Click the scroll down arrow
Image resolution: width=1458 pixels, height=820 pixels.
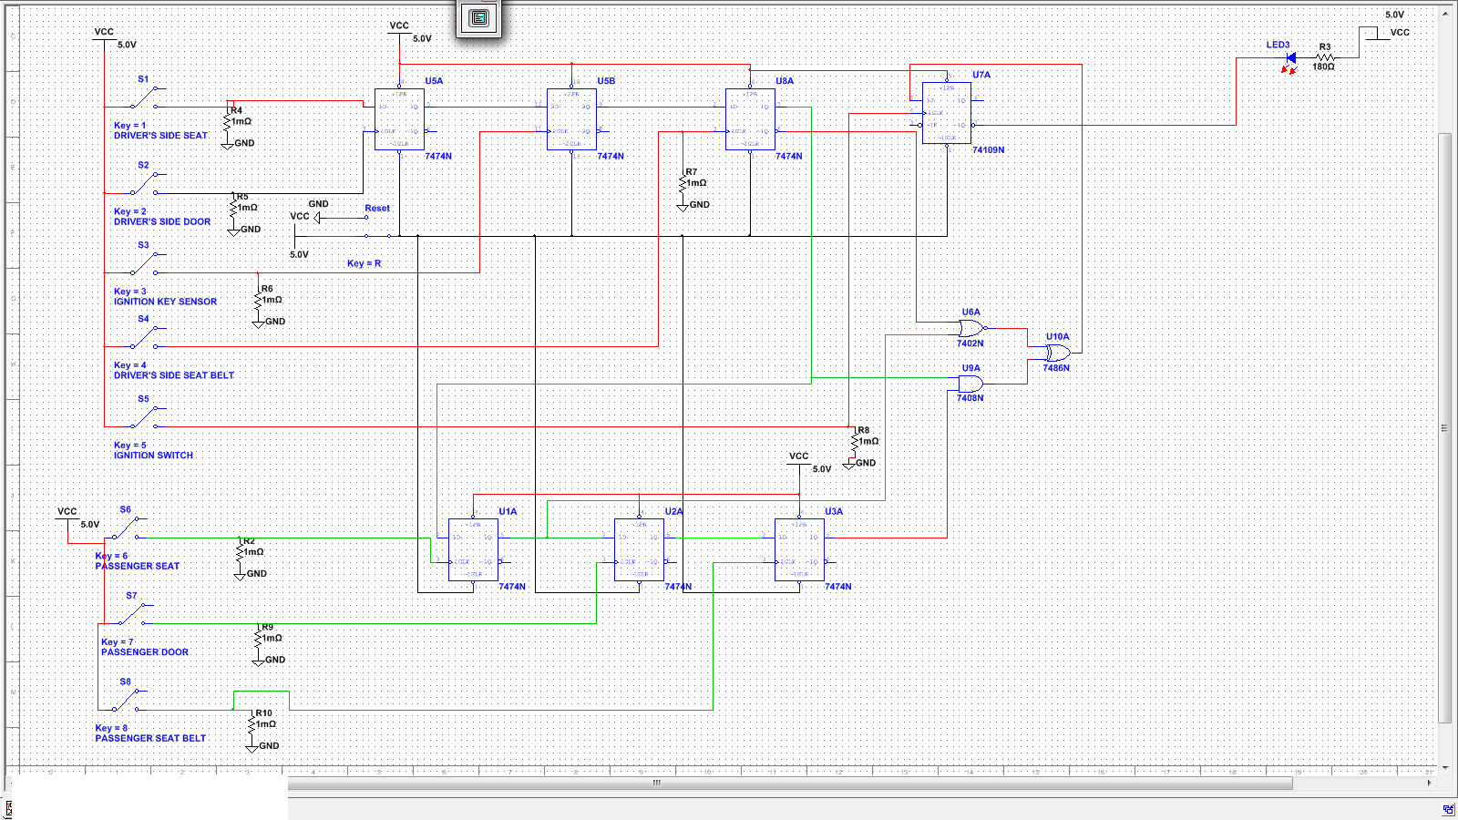pos(1444,767)
